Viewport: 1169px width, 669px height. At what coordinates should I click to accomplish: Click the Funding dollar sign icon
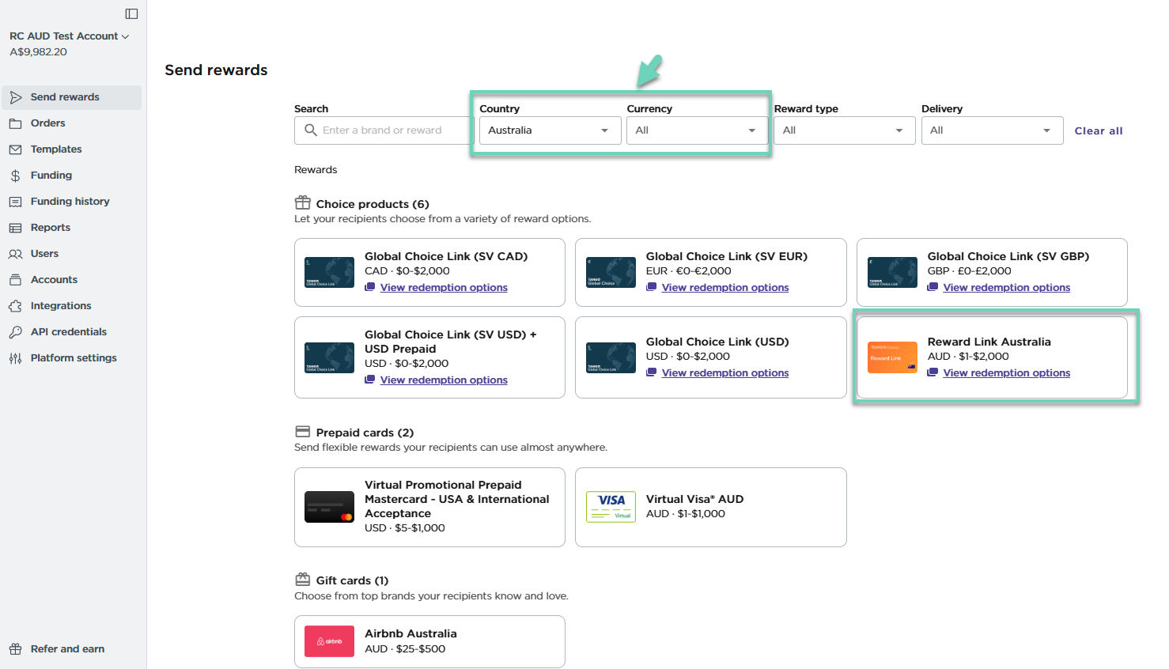pyautogui.click(x=16, y=176)
